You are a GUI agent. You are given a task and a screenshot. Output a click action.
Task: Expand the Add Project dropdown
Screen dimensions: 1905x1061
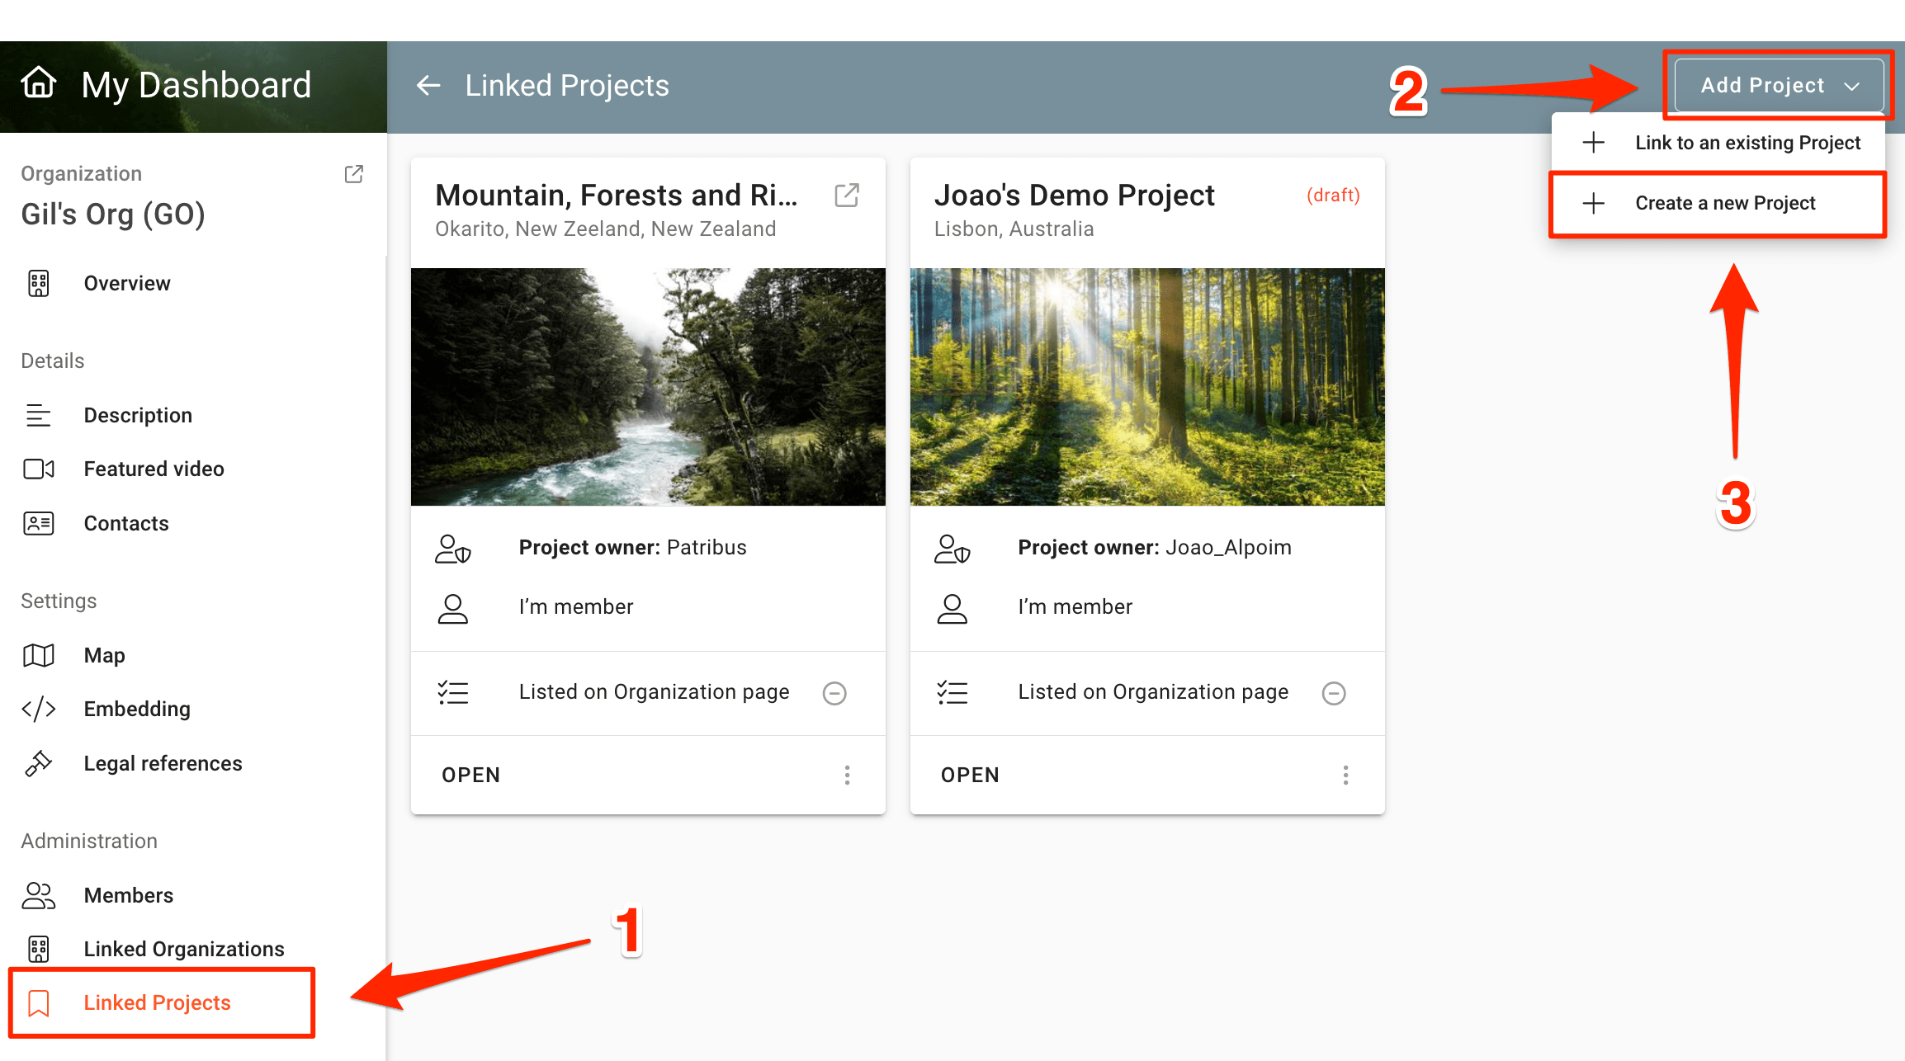pos(1779,86)
